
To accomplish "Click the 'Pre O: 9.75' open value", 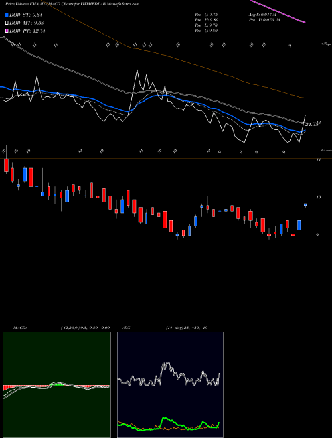I will (x=207, y=15).
